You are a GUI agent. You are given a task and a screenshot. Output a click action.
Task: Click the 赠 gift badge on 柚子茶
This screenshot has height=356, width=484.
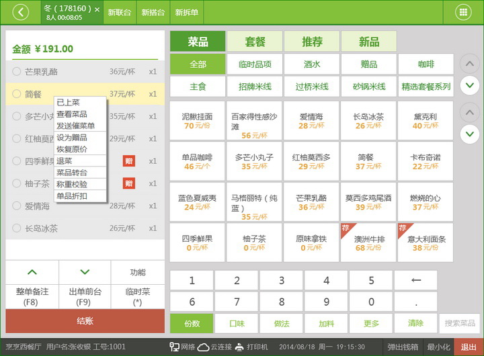(128, 183)
